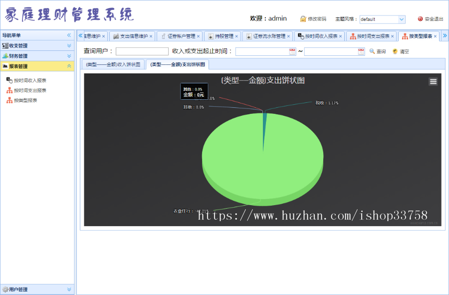Open 按时间收入报表 from the sidebar

pos(30,79)
